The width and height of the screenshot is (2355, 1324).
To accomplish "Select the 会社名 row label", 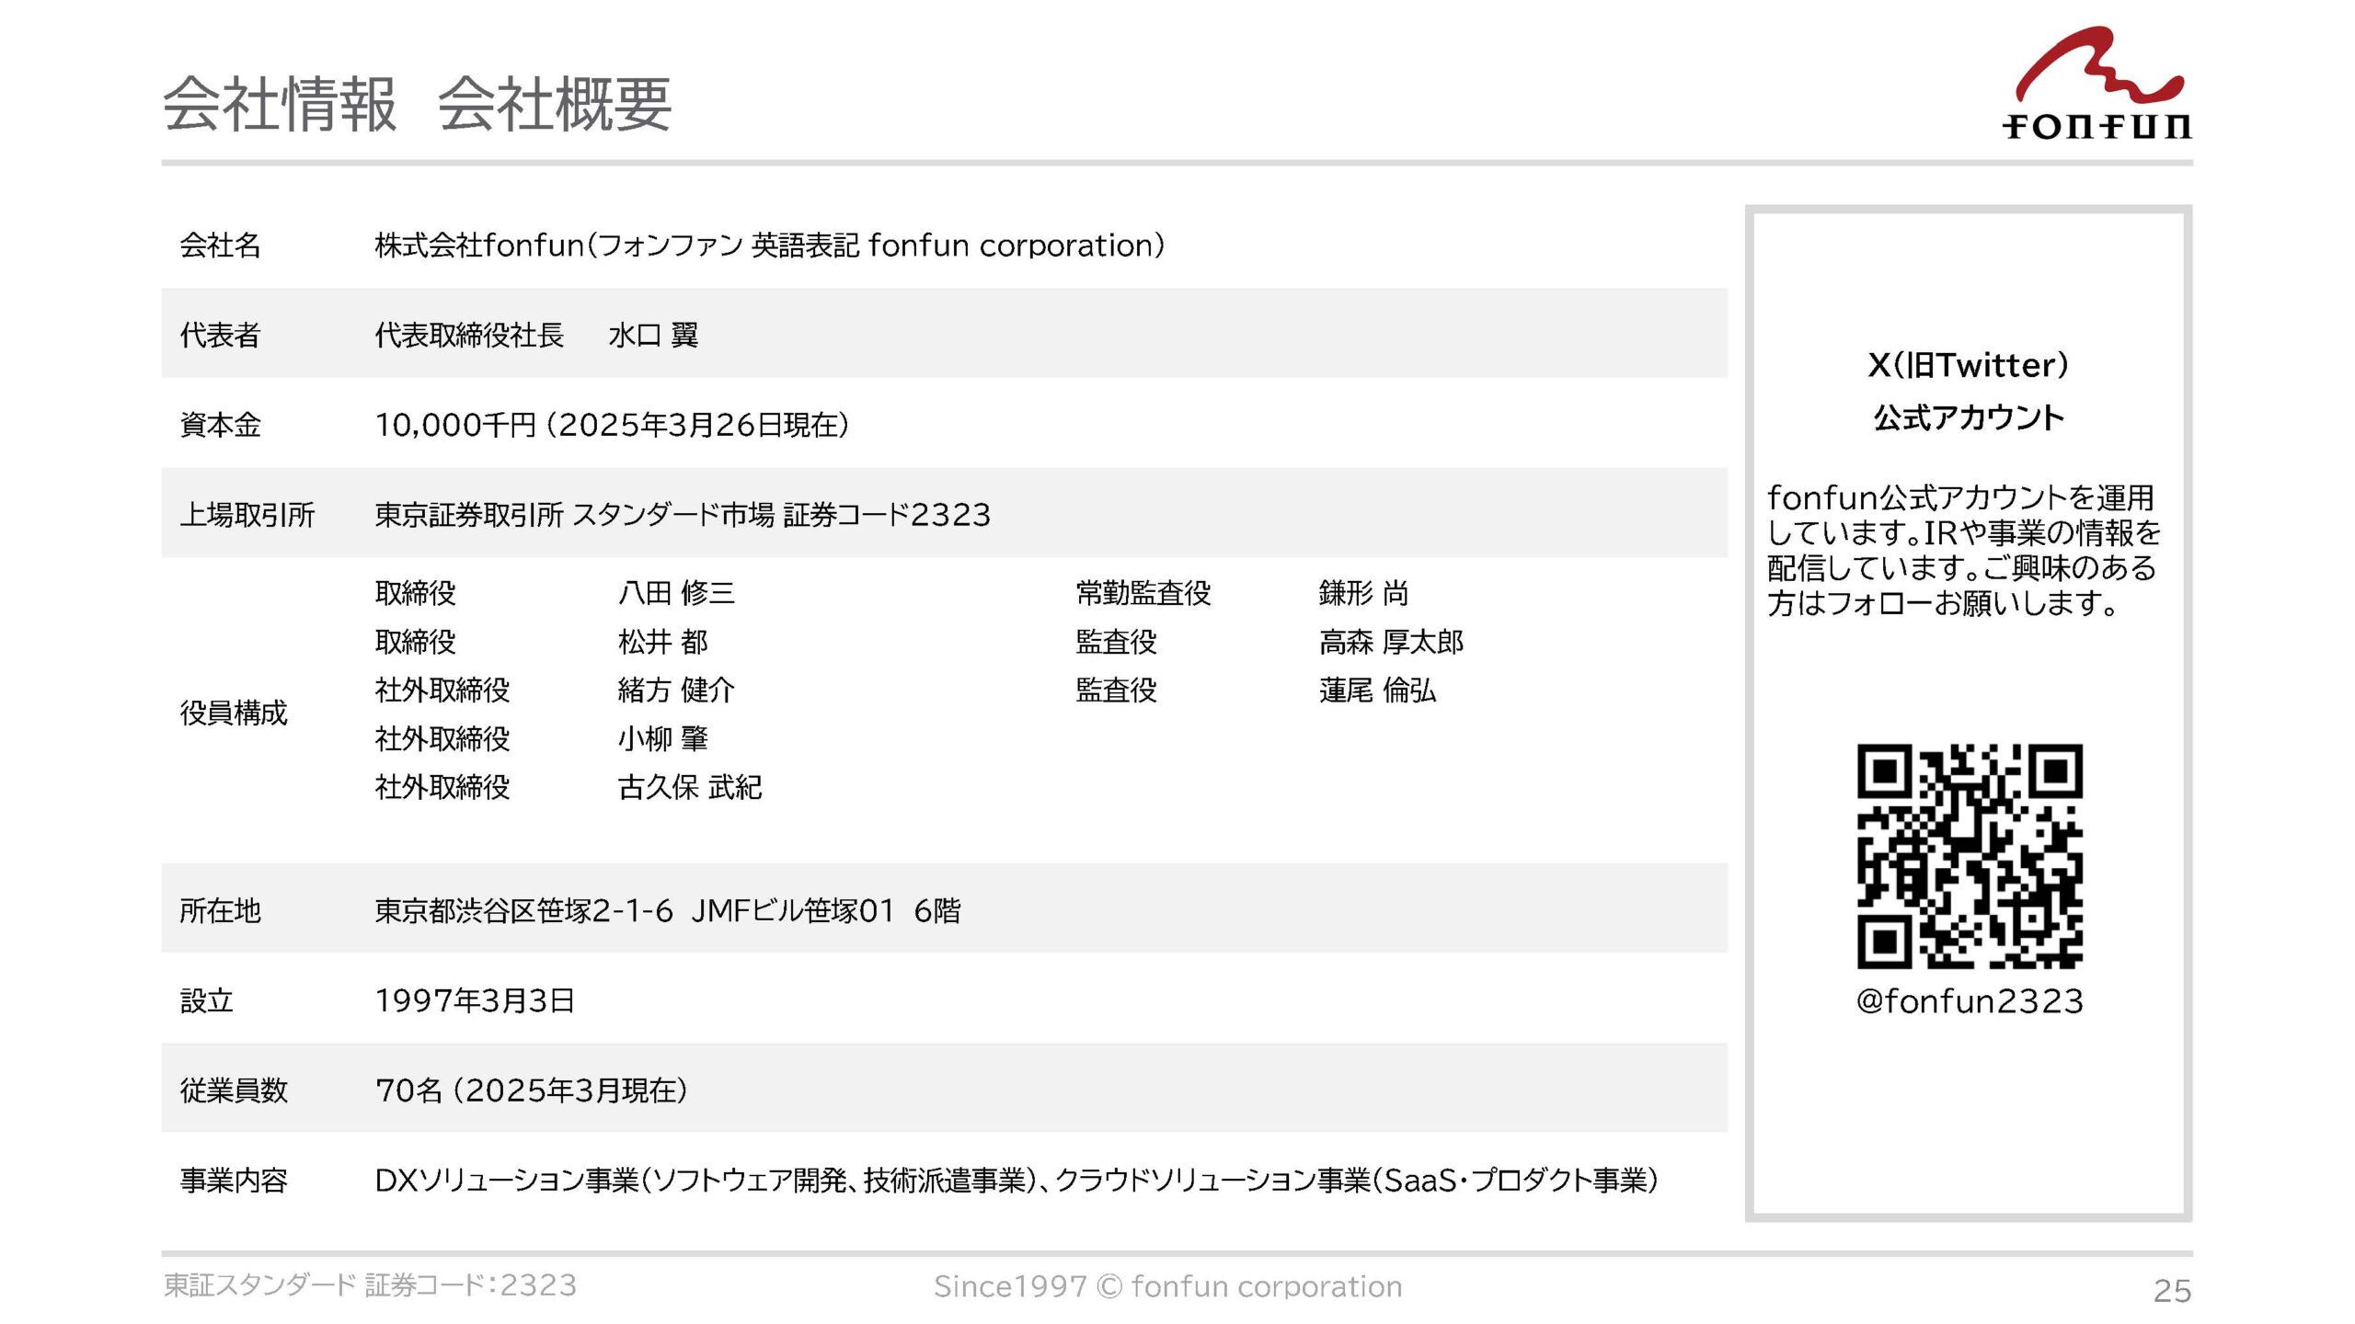I will coord(221,245).
